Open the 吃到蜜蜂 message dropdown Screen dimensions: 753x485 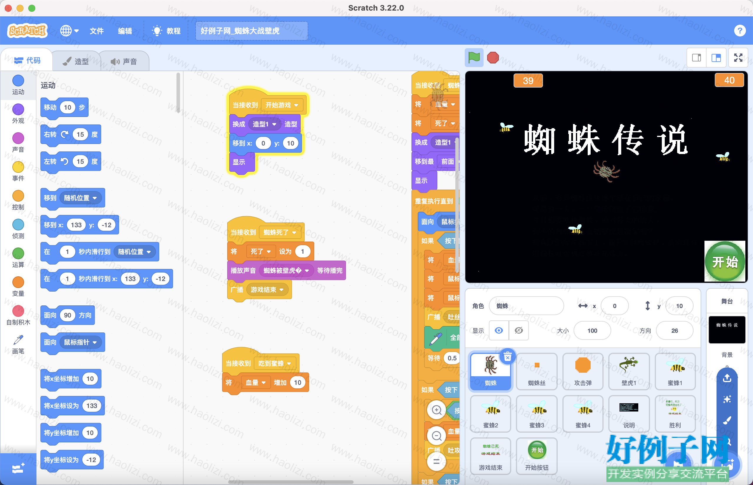[x=275, y=363]
